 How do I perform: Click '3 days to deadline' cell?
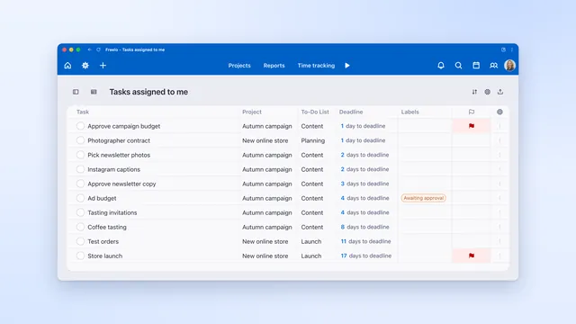pos(364,184)
